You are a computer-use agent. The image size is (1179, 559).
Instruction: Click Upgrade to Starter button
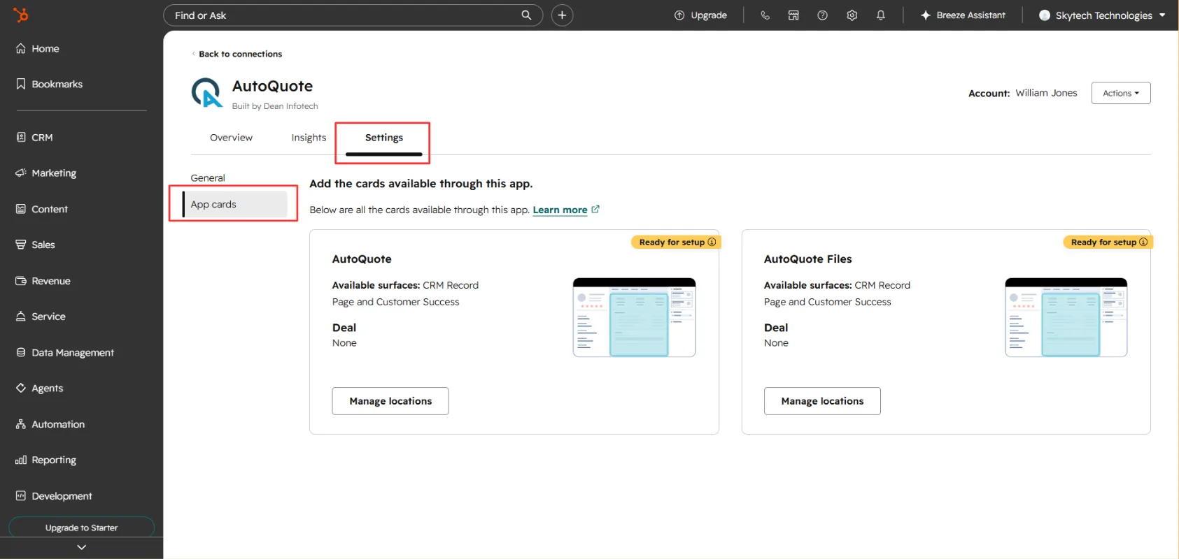(81, 528)
